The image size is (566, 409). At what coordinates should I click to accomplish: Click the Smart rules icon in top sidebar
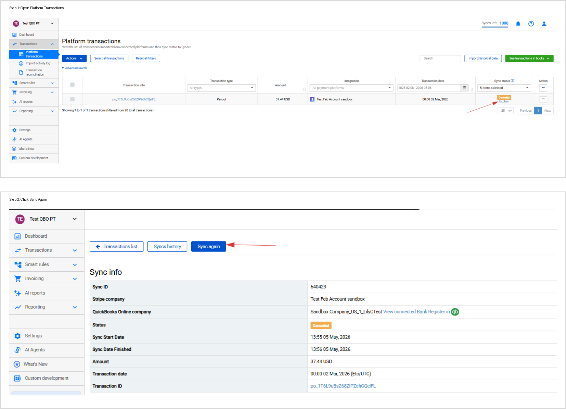click(14, 83)
